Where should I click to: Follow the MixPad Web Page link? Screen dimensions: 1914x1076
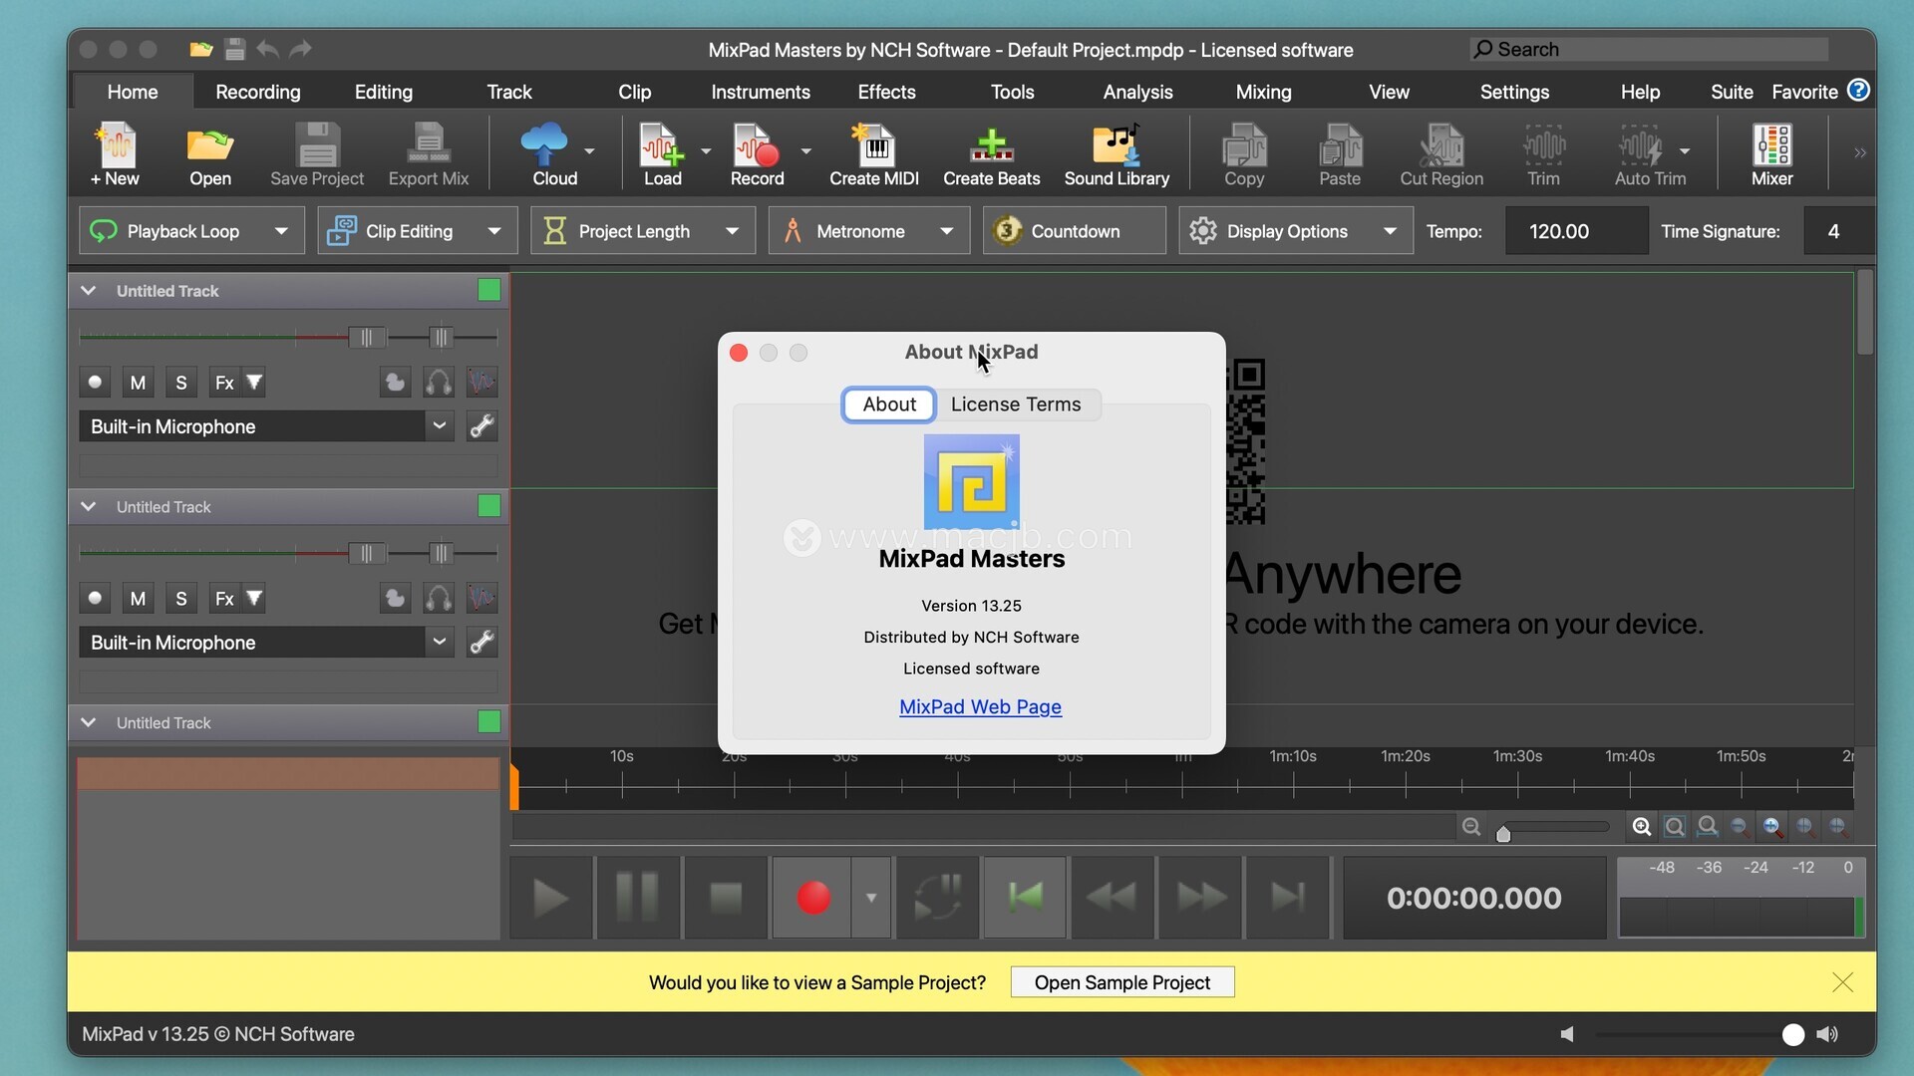tap(980, 706)
